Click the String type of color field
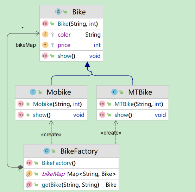Screen dimensions: 195x192 point(93,35)
